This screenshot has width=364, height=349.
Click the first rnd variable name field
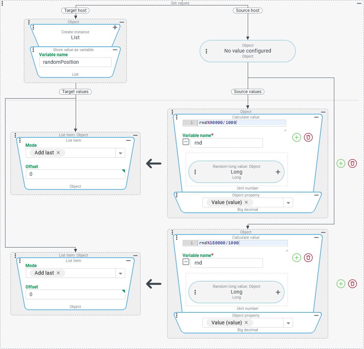click(x=227, y=143)
